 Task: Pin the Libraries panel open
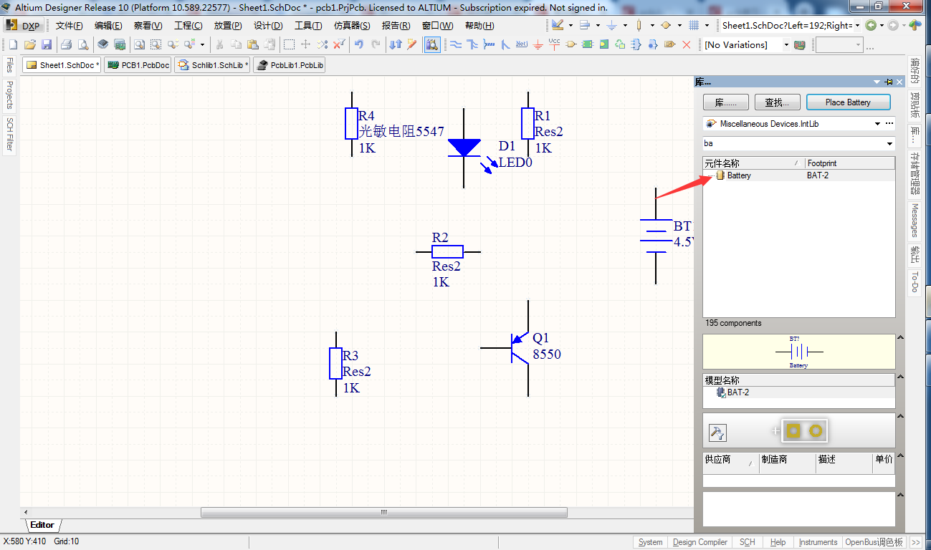coord(887,81)
